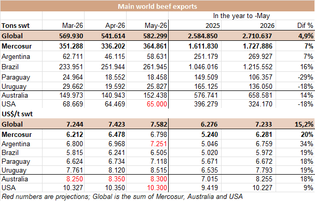Select Paraguay price value 7.118
This screenshot has height=201, width=315.
159,161
